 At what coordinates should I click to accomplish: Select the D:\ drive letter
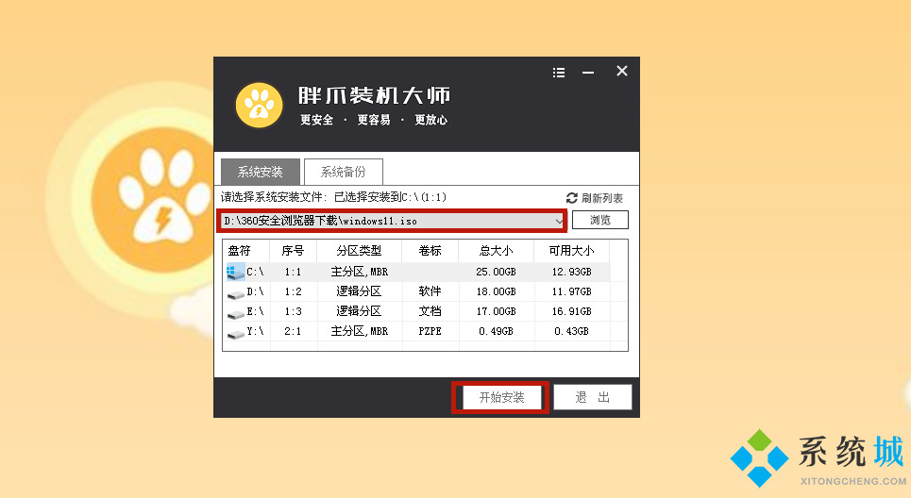pyautogui.click(x=255, y=291)
